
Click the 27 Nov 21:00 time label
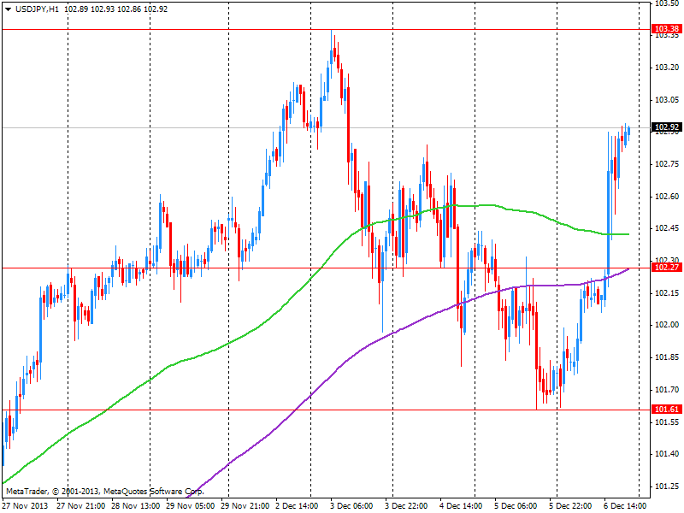click(80, 506)
